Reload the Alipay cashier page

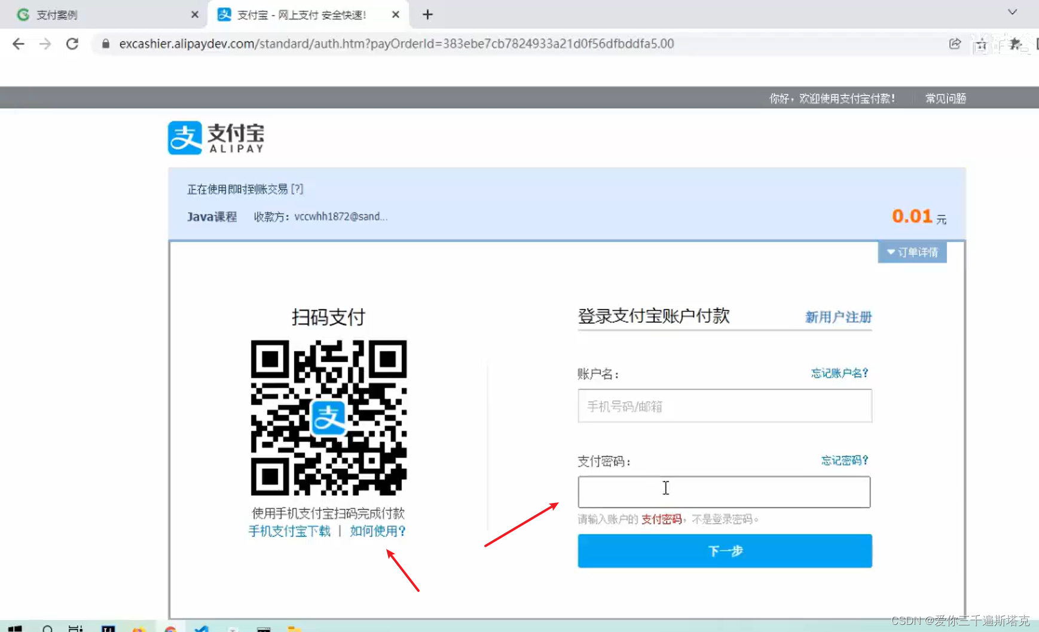point(72,44)
